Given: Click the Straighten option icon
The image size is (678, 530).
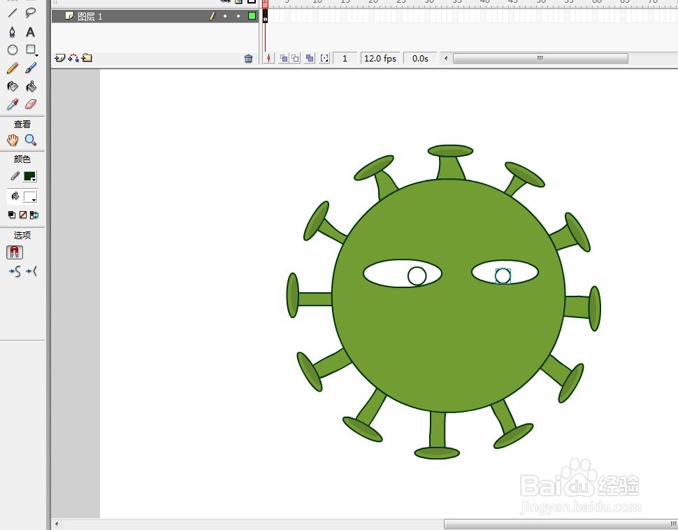Looking at the screenshot, I should (x=31, y=271).
